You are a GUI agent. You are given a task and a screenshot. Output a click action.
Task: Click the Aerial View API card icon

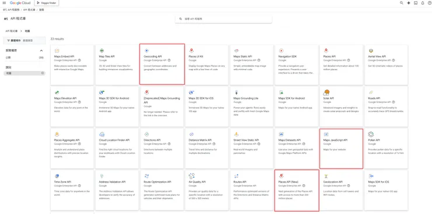(x=371, y=51)
